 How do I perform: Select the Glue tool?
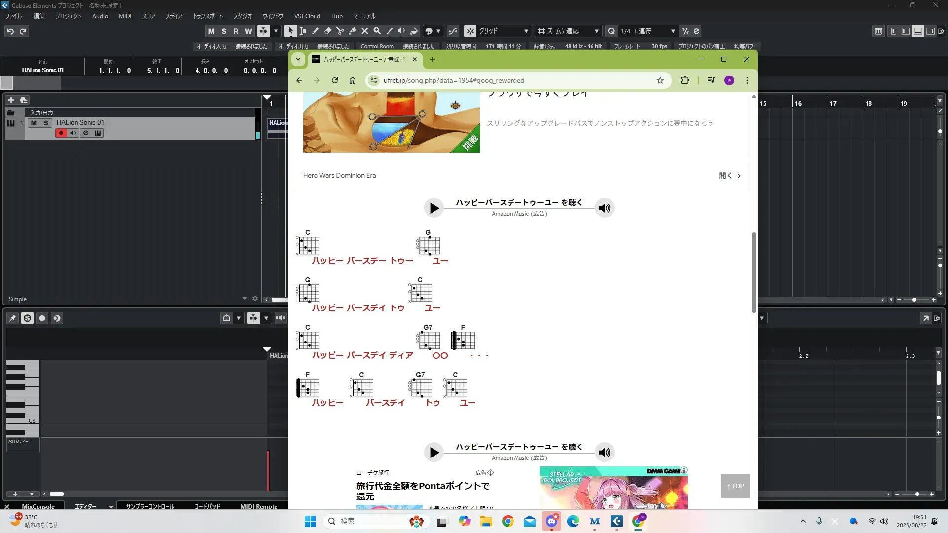353,31
